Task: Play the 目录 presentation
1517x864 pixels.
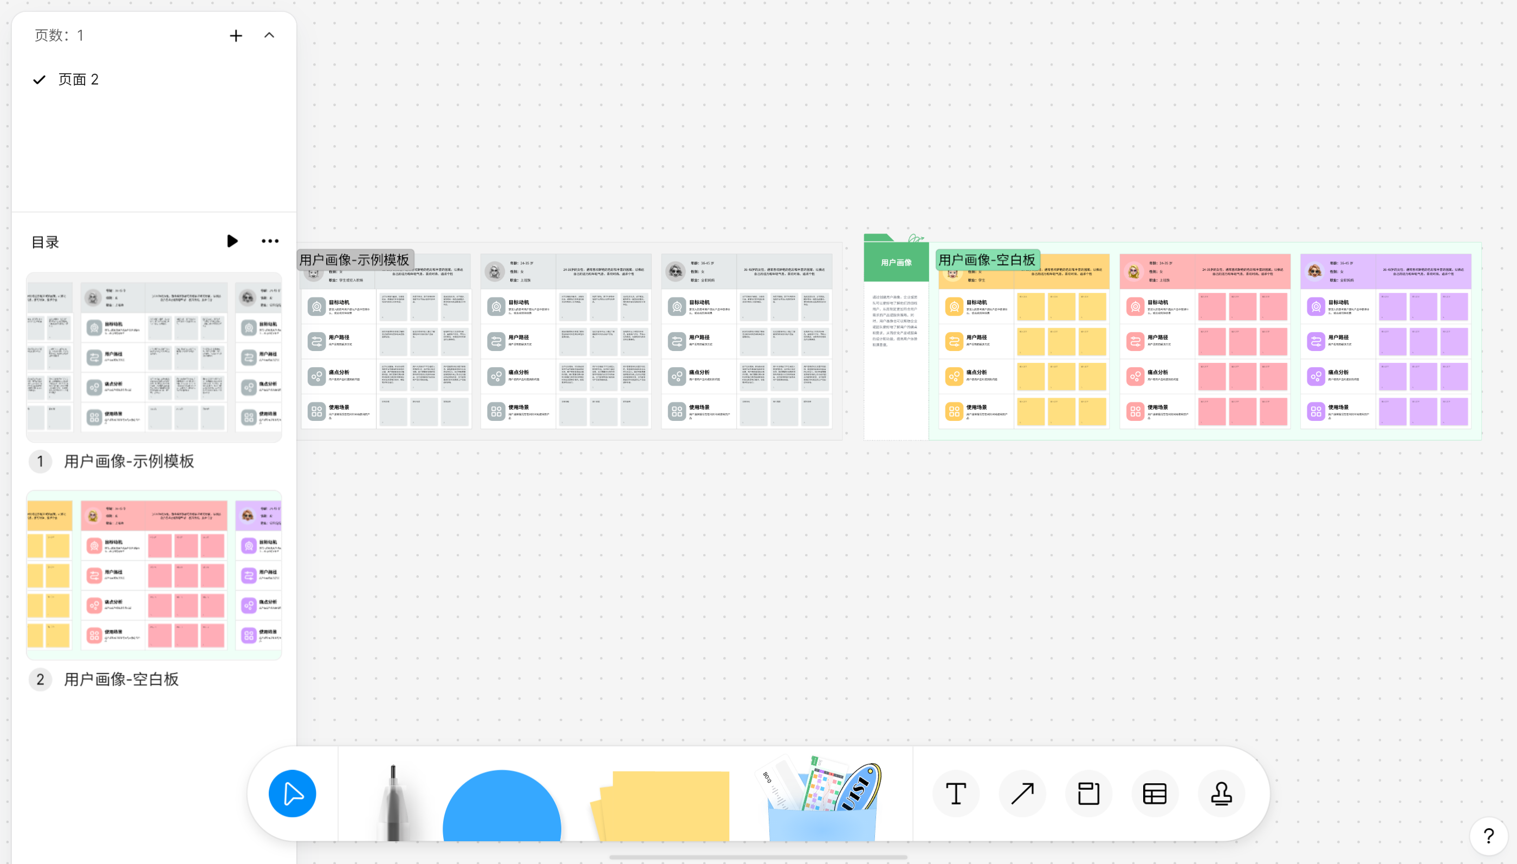Action: pos(232,241)
